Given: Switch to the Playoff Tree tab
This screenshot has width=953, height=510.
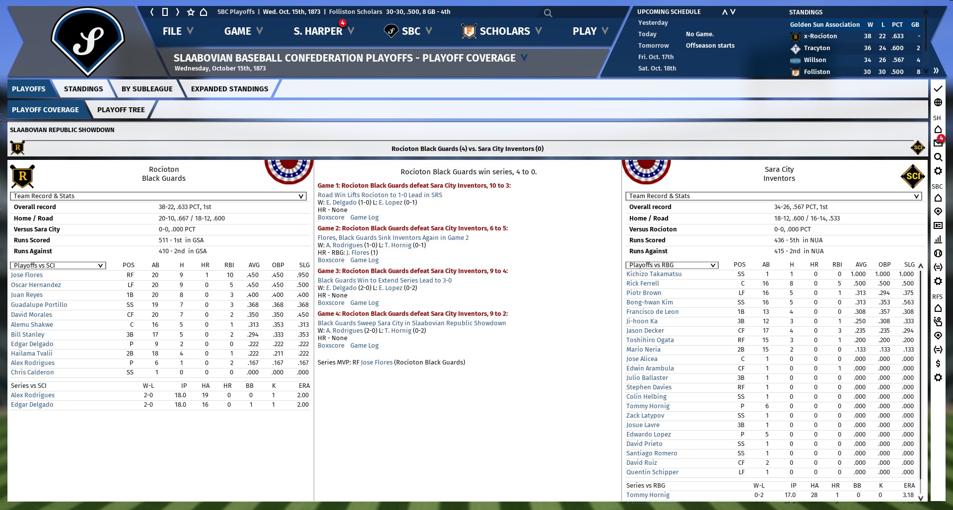Looking at the screenshot, I should point(121,110).
